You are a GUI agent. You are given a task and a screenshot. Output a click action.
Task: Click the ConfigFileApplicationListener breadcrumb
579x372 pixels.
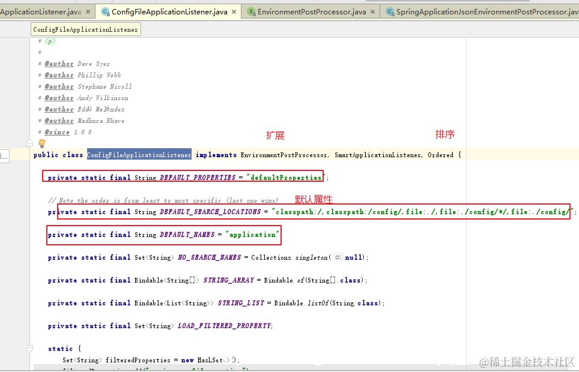click(x=86, y=29)
